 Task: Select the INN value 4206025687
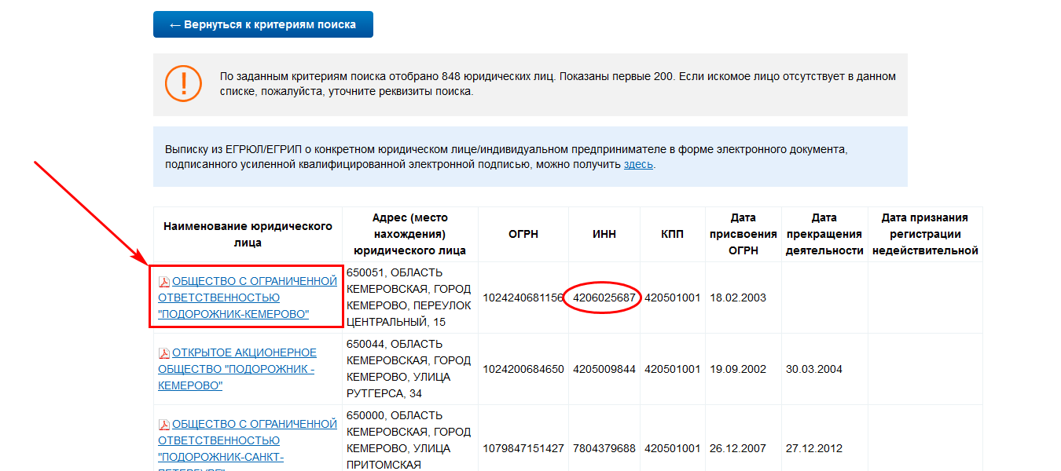click(604, 298)
